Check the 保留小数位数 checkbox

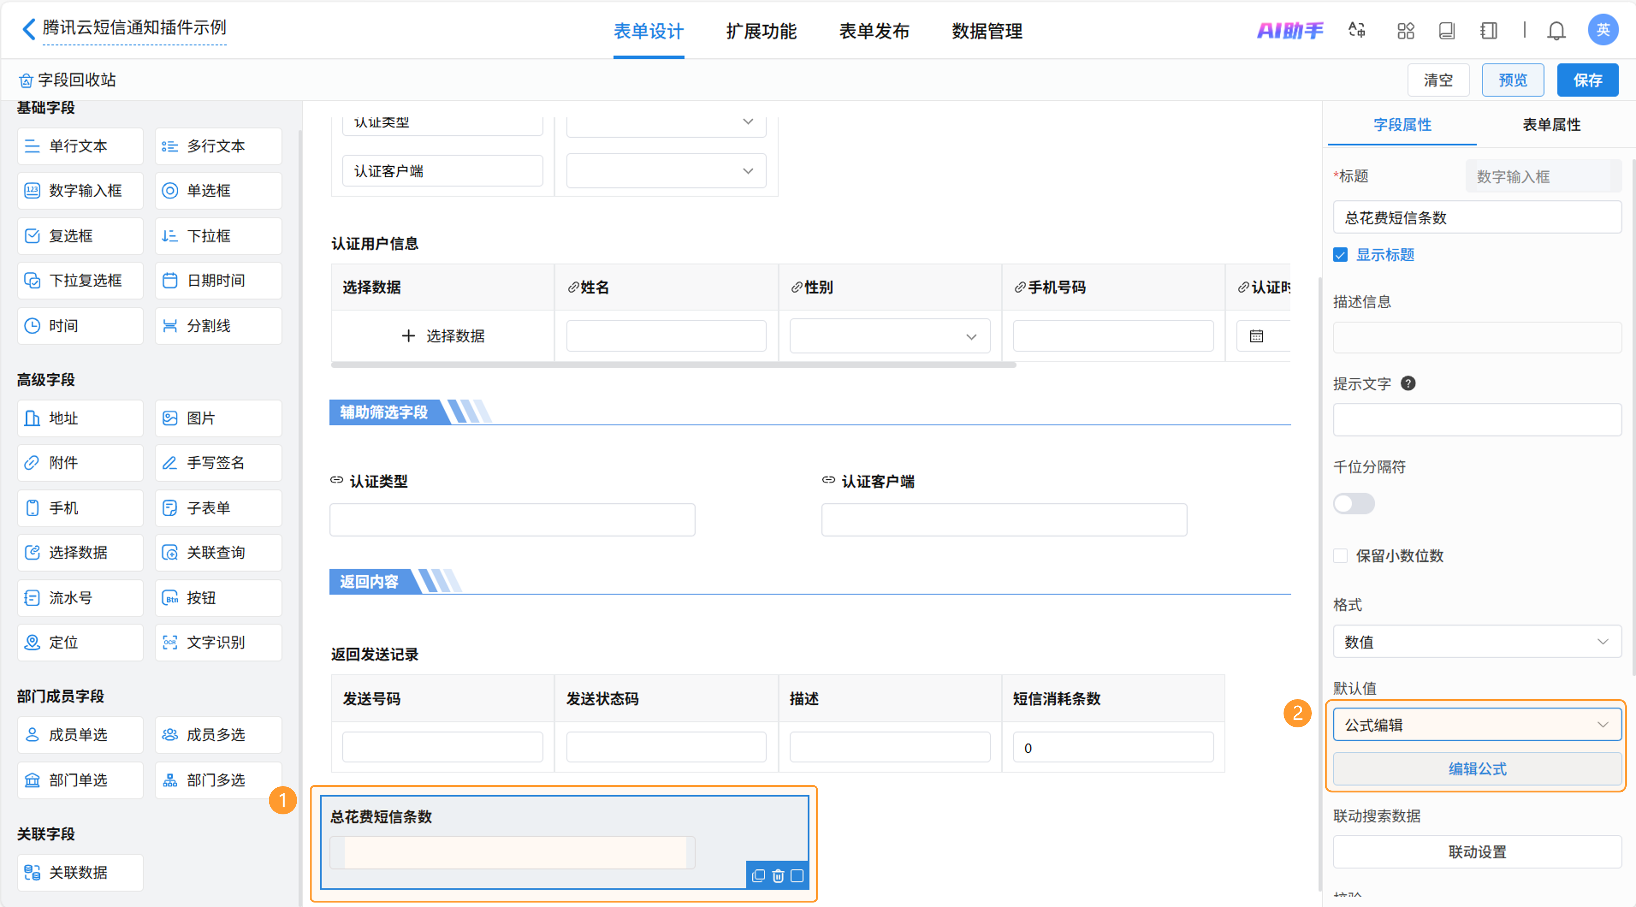[x=1340, y=556]
